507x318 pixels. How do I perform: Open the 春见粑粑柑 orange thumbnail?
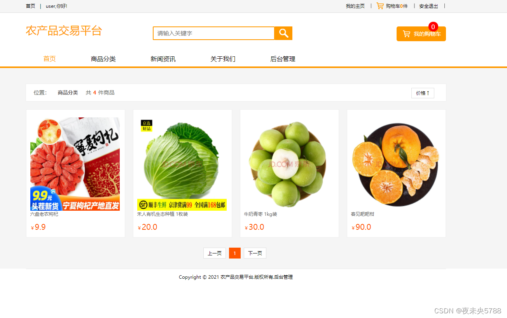pos(396,164)
